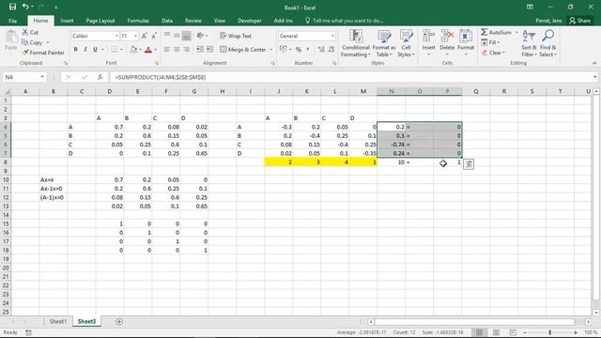The height and width of the screenshot is (338, 601).
Task: Open the Calibri font name dropdown
Action: click(116, 36)
